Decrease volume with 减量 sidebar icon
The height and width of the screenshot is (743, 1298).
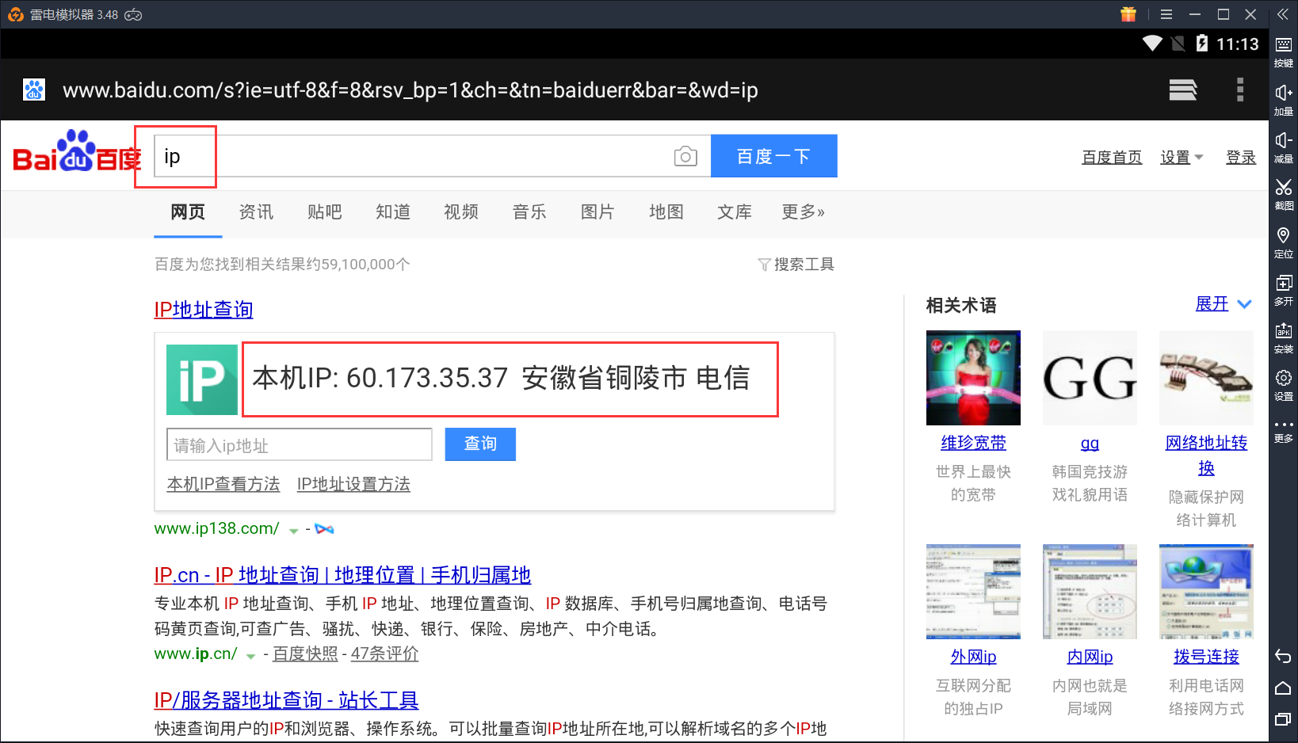tap(1284, 147)
